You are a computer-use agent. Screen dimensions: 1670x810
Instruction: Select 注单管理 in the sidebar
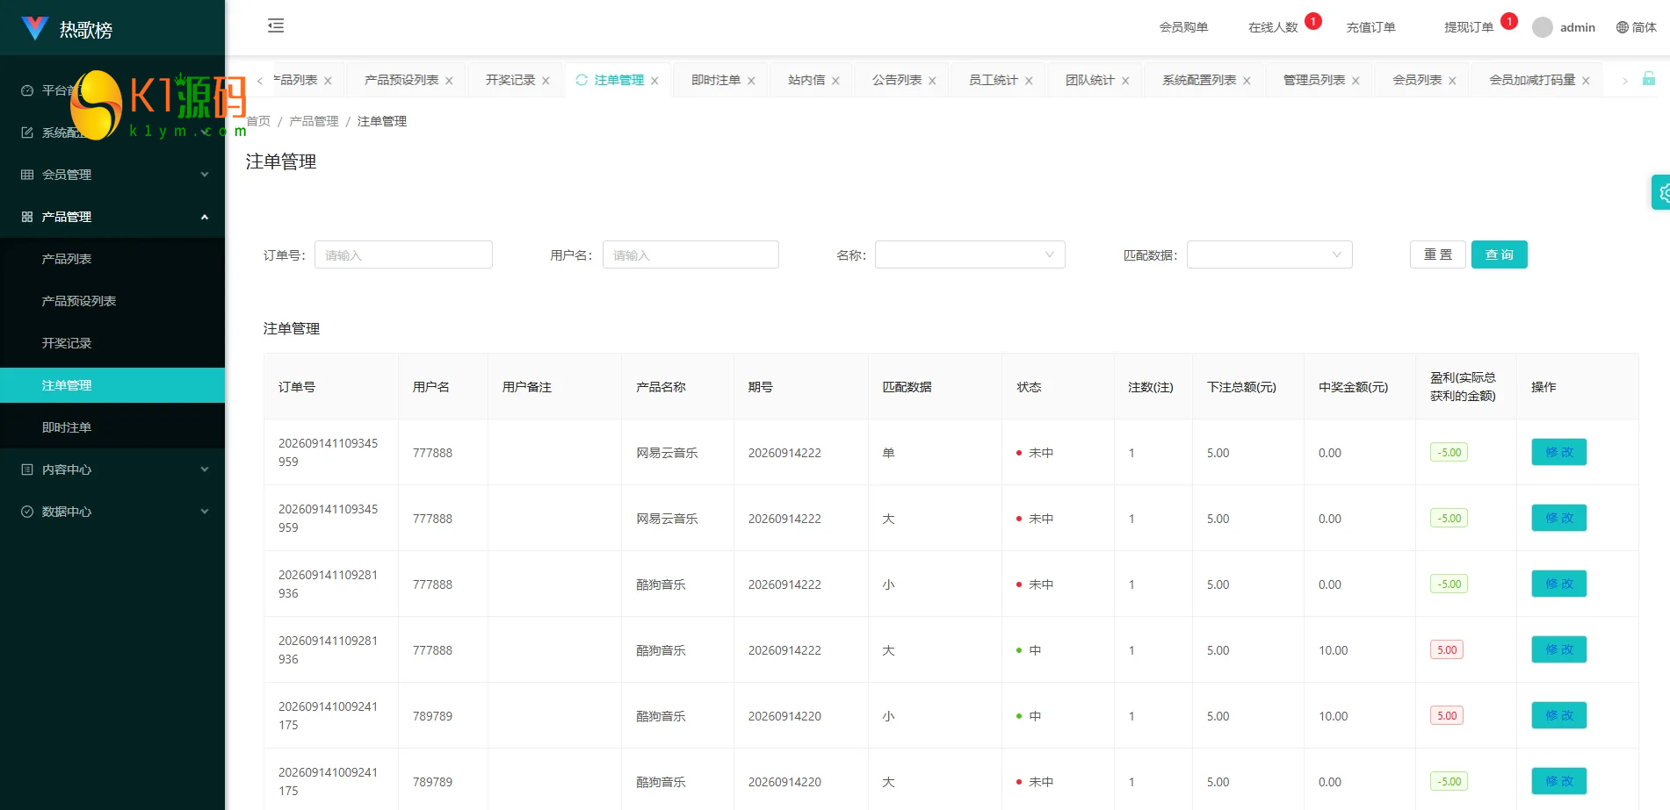112,385
